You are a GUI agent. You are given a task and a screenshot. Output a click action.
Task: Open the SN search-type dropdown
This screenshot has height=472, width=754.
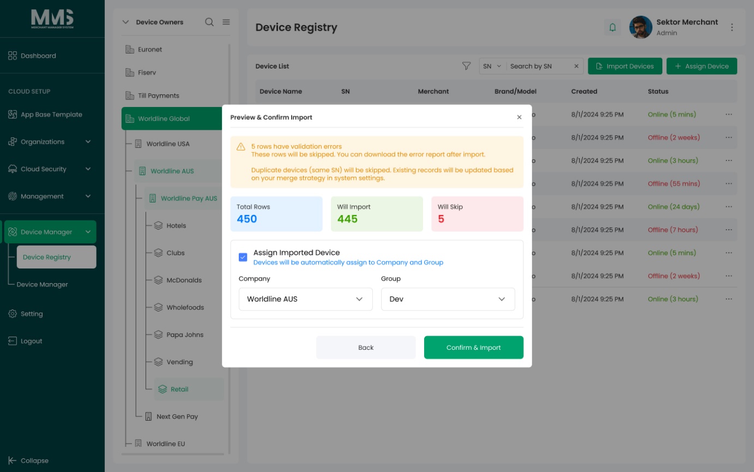(492, 66)
